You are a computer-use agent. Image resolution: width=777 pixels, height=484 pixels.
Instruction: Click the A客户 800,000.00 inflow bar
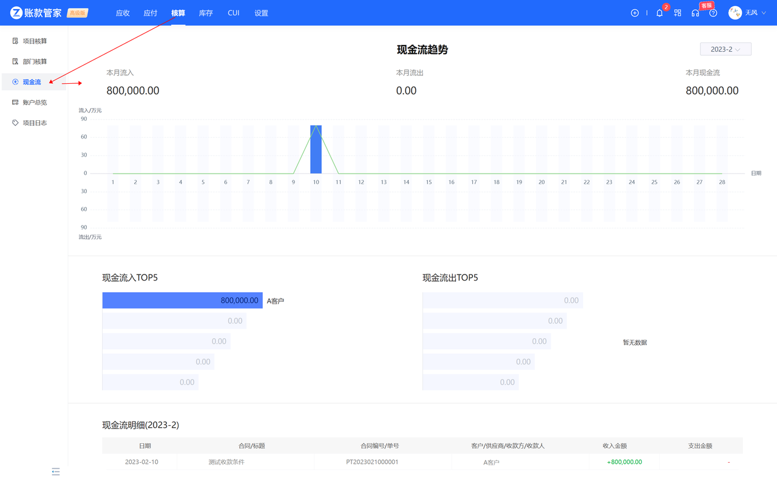tap(182, 301)
